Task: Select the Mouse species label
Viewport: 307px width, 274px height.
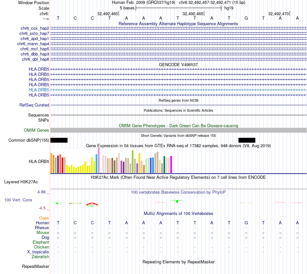Action: click(43, 233)
